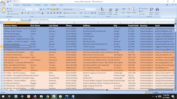Click the Clear button
This screenshot has width=177, height=99.
(x=142, y=14)
